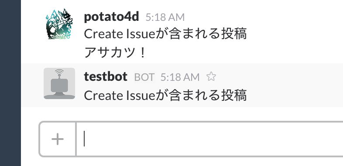
Task: Click the text cursor in message box
Action: click(x=84, y=139)
